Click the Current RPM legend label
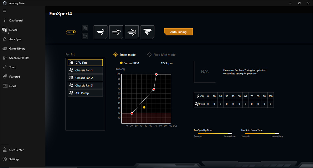Screen dimensions: 313x168 (131, 63)
